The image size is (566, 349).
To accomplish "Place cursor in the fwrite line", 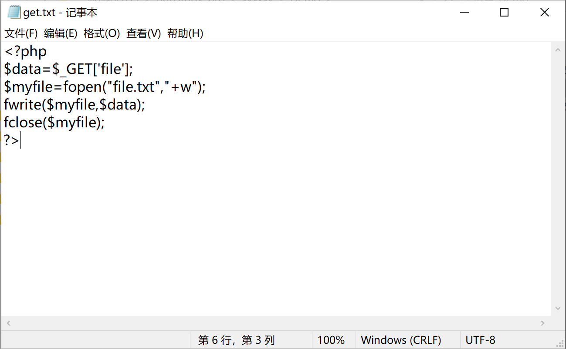I will tap(74, 105).
